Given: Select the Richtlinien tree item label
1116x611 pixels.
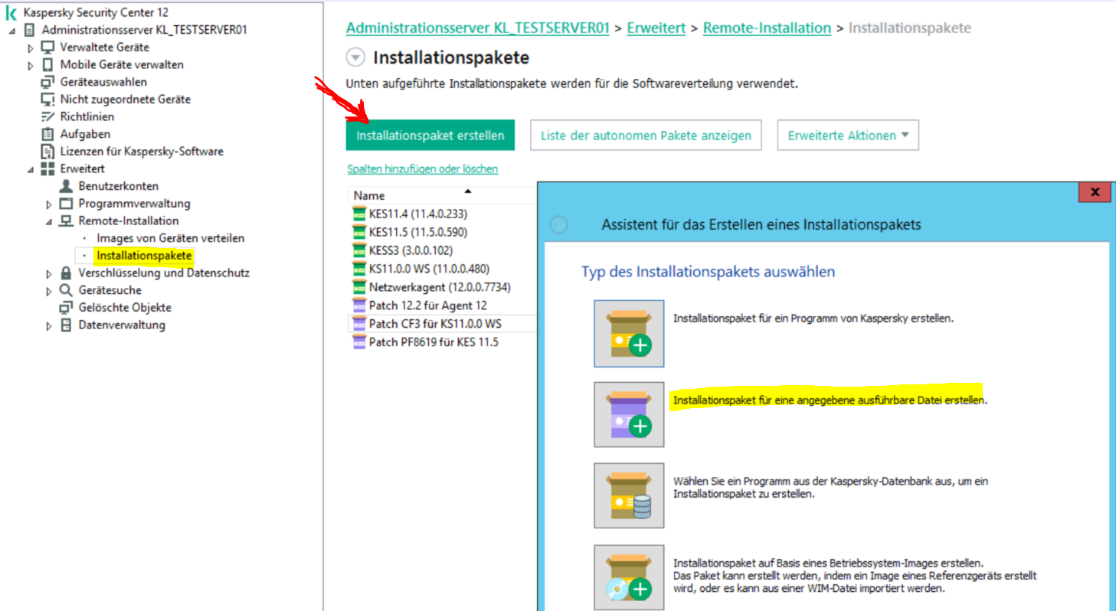Looking at the screenshot, I should pos(87,117).
